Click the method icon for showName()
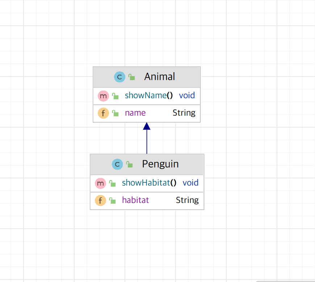Screen dimensions: 315x282 coord(103,96)
